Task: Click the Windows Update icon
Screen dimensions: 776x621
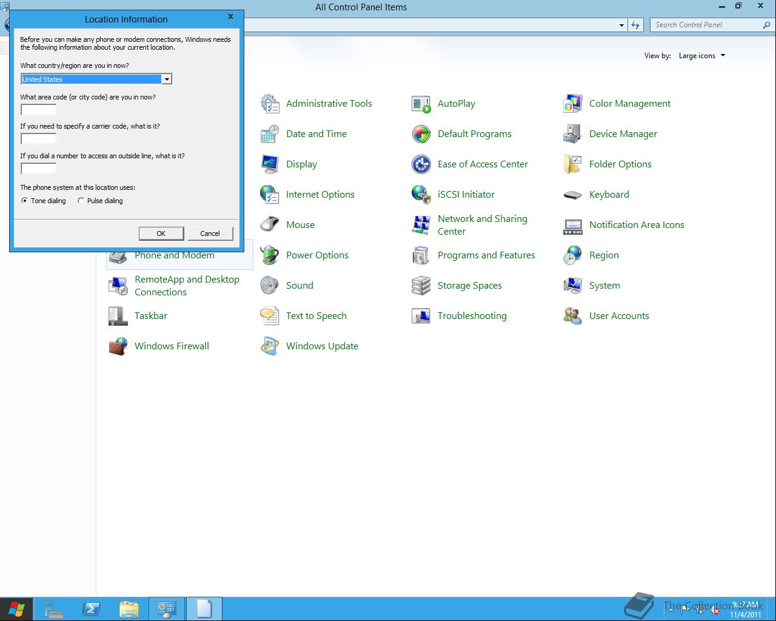Action: click(270, 346)
